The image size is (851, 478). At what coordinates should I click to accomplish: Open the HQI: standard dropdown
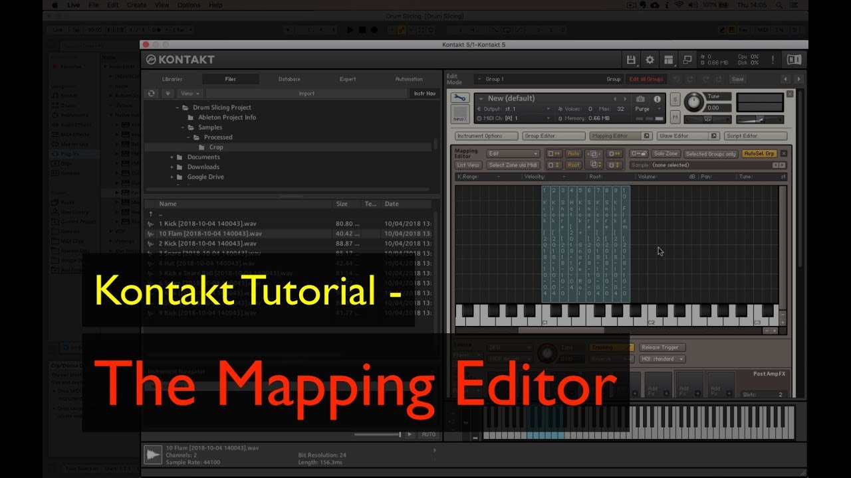click(662, 358)
